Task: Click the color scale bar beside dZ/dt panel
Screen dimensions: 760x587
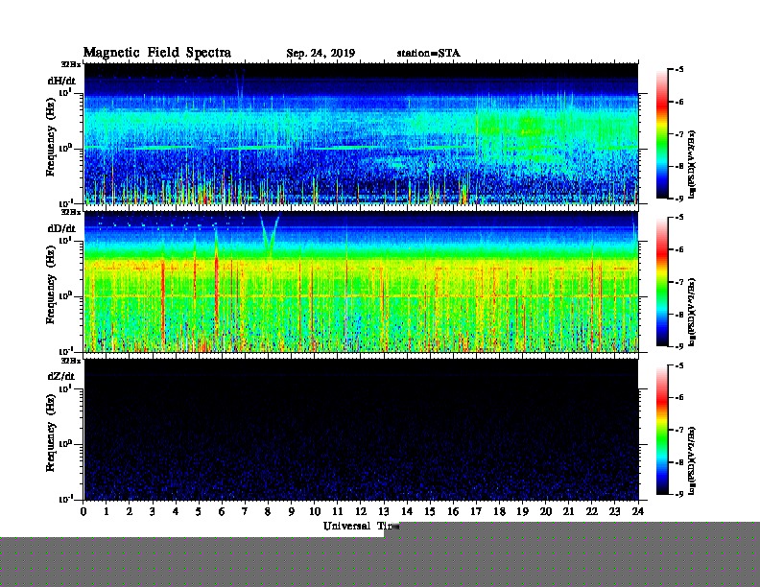Action: tap(662, 430)
